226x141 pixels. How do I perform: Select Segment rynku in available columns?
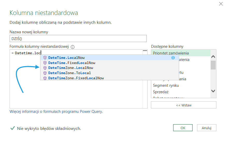tap(166, 85)
